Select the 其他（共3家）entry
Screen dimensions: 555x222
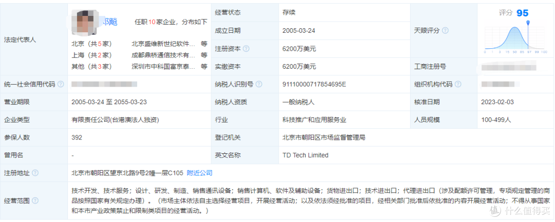tap(91, 66)
